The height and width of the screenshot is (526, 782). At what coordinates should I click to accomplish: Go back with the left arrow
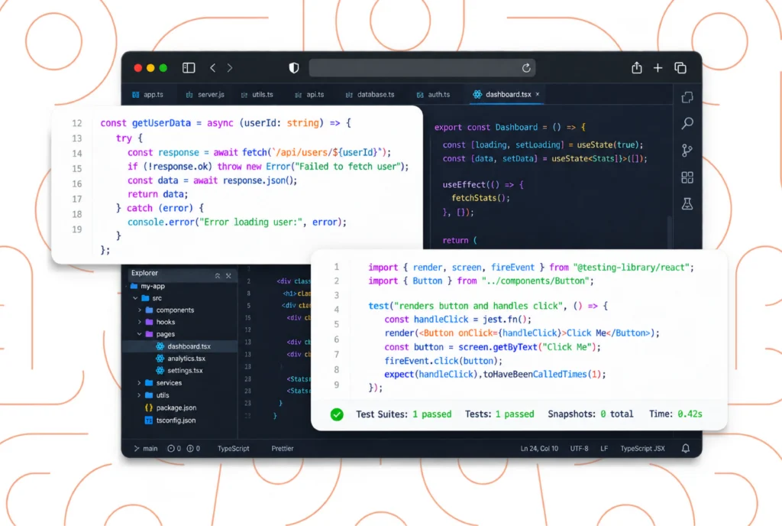pyautogui.click(x=213, y=68)
